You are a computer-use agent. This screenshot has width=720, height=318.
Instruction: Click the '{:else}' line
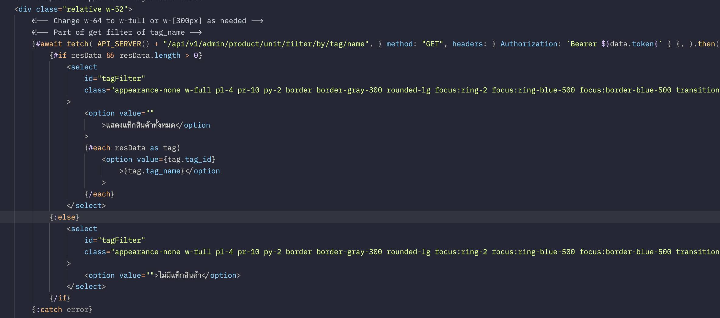64,217
